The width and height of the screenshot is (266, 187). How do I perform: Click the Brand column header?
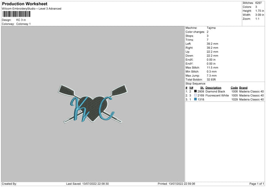243,88
